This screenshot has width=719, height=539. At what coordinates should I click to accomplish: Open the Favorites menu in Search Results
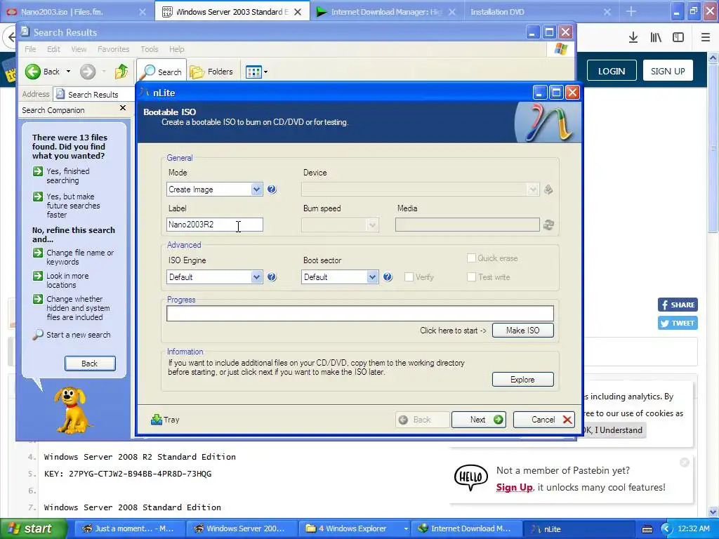[x=113, y=49]
